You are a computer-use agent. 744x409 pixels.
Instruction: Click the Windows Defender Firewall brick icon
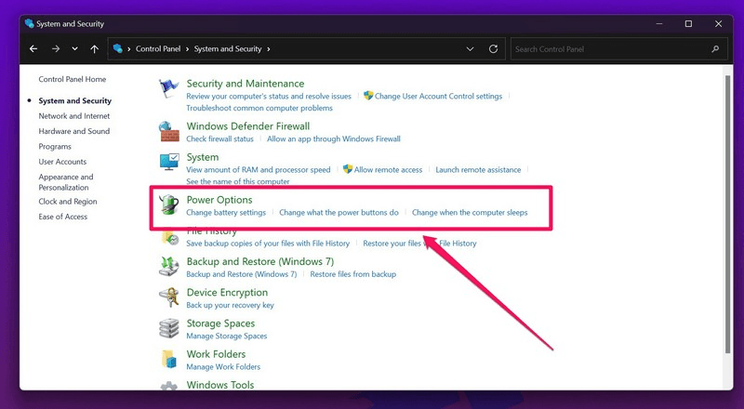coord(168,131)
